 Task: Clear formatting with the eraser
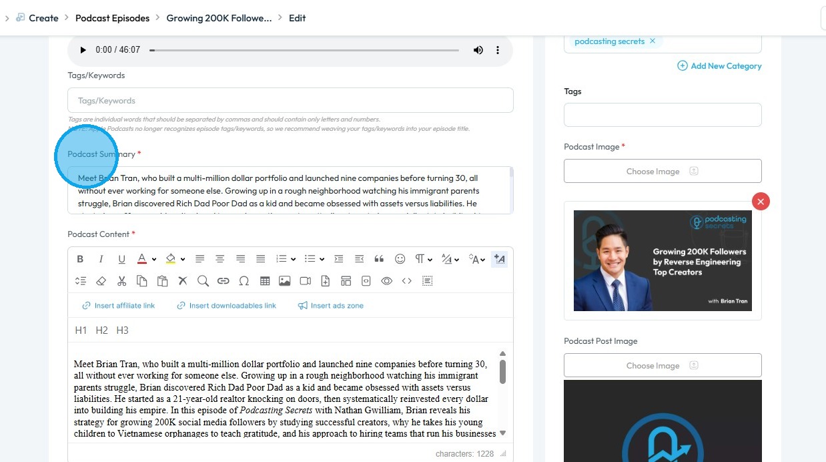pos(101,281)
